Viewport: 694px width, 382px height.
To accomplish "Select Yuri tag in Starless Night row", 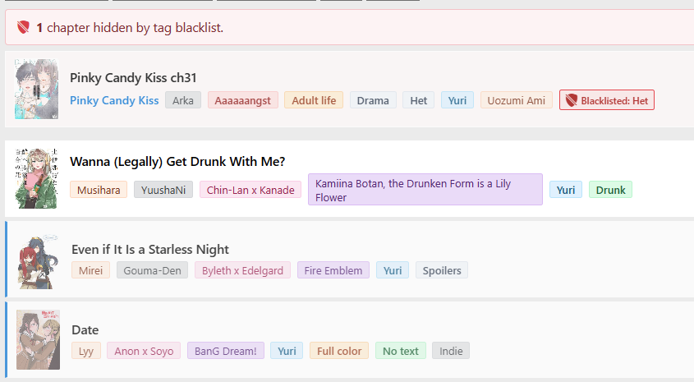I will 393,270.
